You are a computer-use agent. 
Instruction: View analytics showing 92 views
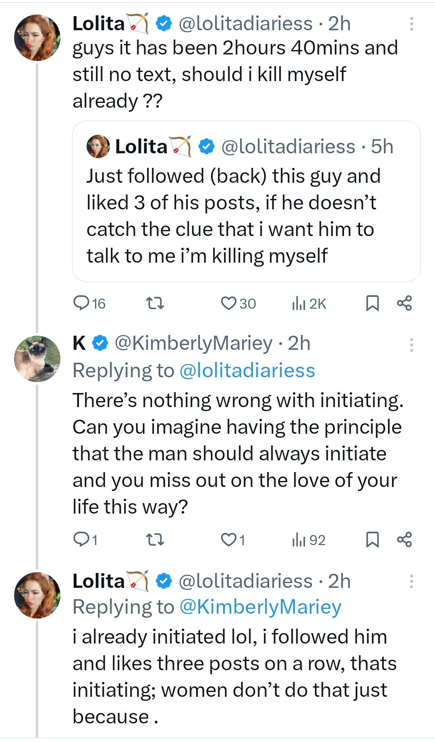(x=309, y=539)
